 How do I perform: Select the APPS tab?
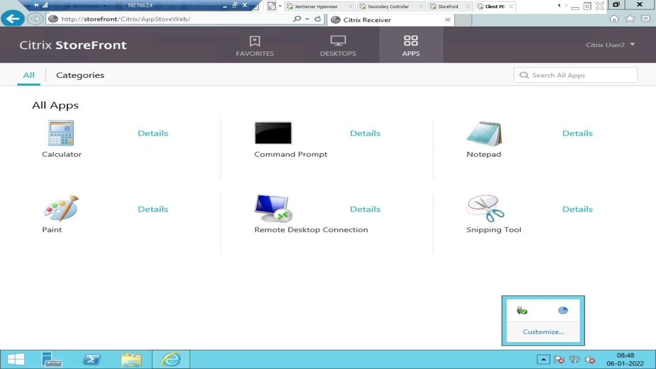pos(411,45)
